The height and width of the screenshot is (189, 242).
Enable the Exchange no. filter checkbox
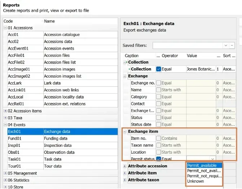pos(158,83)
